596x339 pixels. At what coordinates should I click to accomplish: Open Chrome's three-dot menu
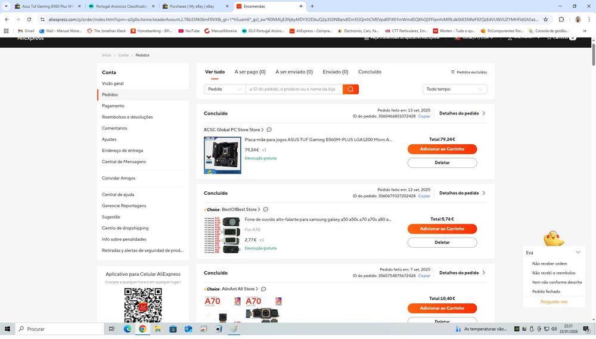point(589,20)
